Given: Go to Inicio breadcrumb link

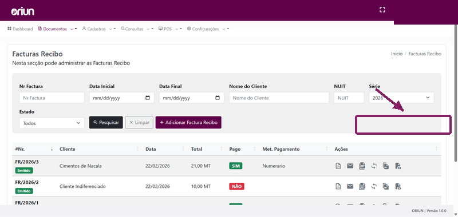Looking at the screenshot, I should pyautogui.click(x=397, y=54).
